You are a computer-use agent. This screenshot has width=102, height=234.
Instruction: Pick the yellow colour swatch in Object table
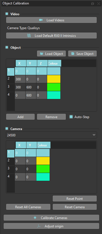(x=54, y=79)
